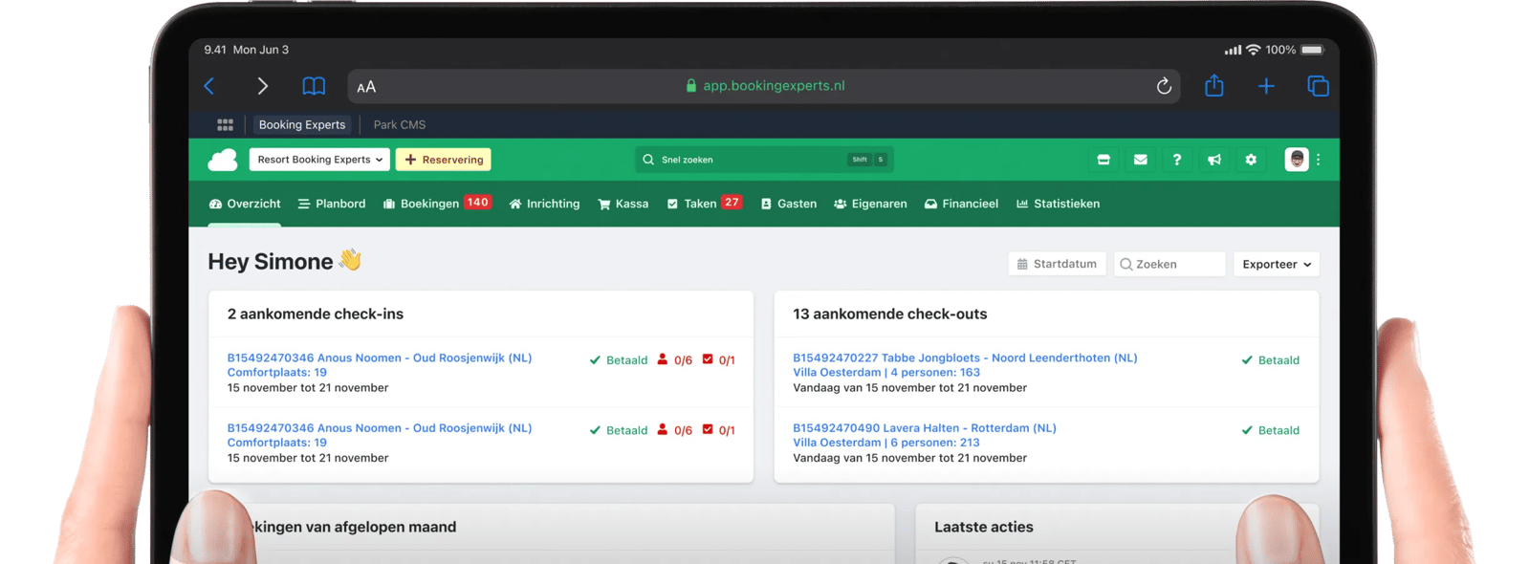Screen dimensions: 1530x564
Task: Open the AA reader text options
Action: [366, 87]
